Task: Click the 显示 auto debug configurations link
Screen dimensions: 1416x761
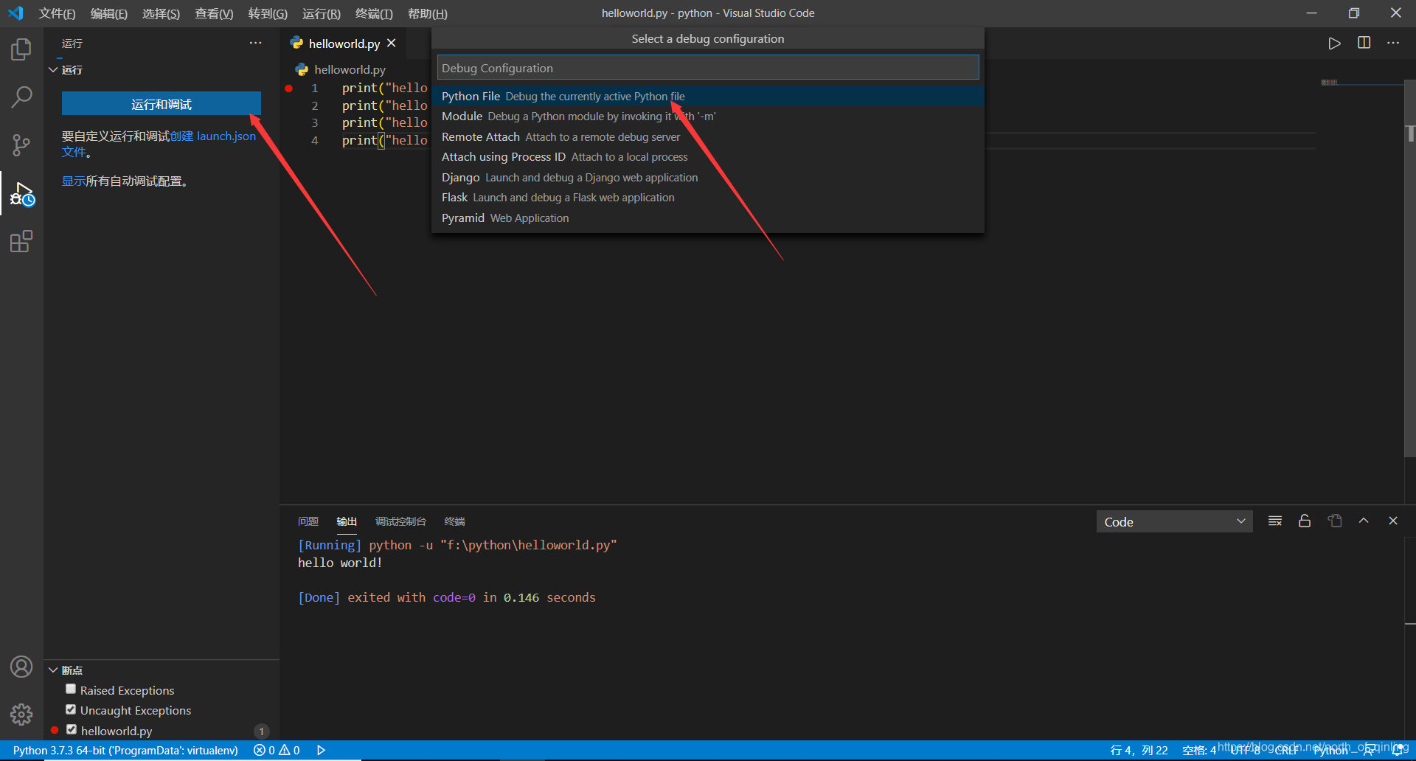Action: 73,181
